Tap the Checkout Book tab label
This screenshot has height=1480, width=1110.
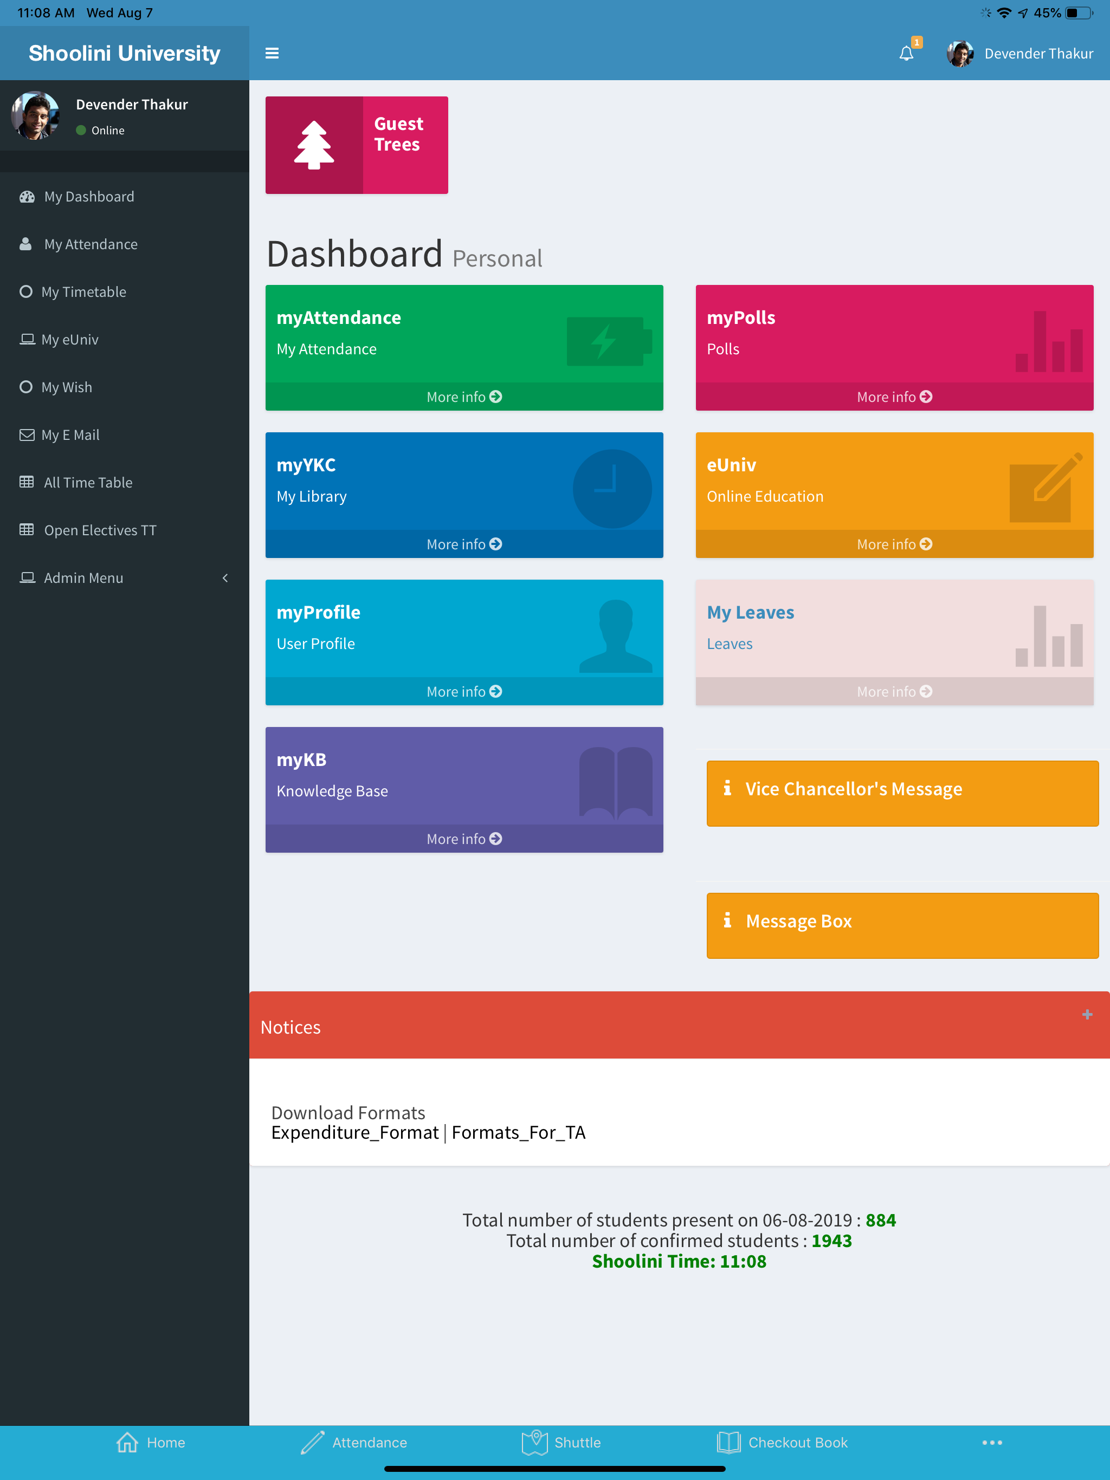[x=798, y=1443]
